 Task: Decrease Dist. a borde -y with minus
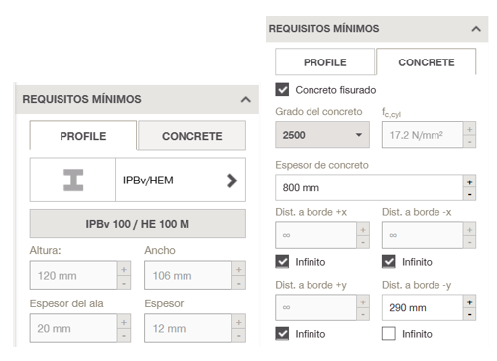coord(469,314)
